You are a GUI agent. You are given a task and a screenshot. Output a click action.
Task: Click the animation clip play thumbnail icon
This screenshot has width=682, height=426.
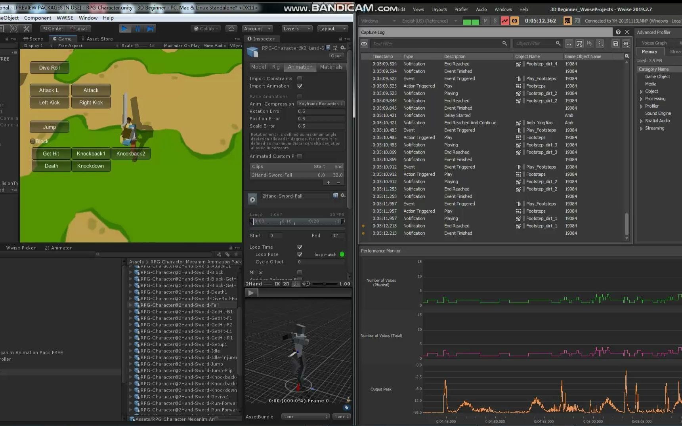click(252, 200)
